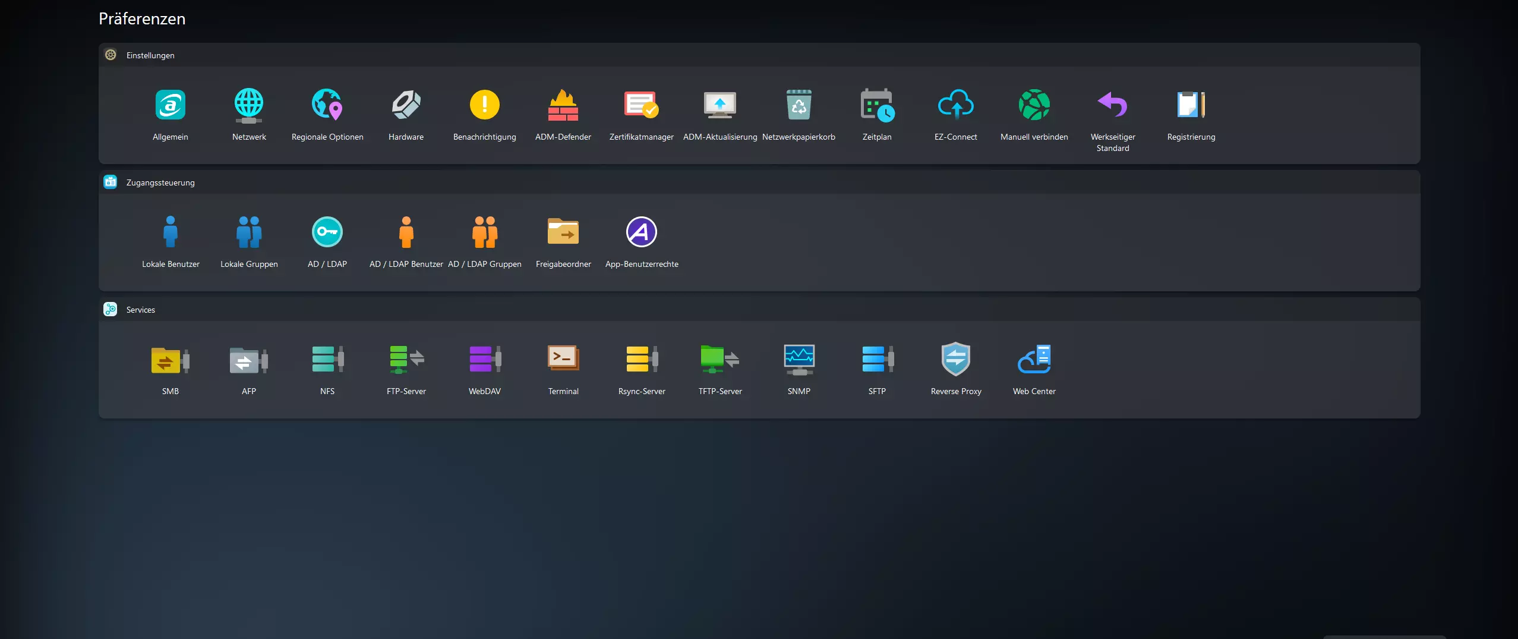The image size is (1518, 639).
Task: Open Allgemein settings
Action: click(x=171, y=105)
